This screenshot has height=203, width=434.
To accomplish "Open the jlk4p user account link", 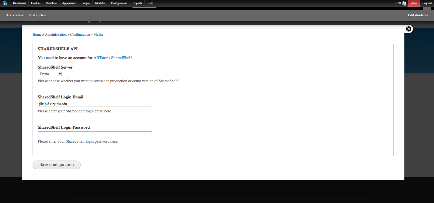I will pyautogui.click(x=414, y=3).
